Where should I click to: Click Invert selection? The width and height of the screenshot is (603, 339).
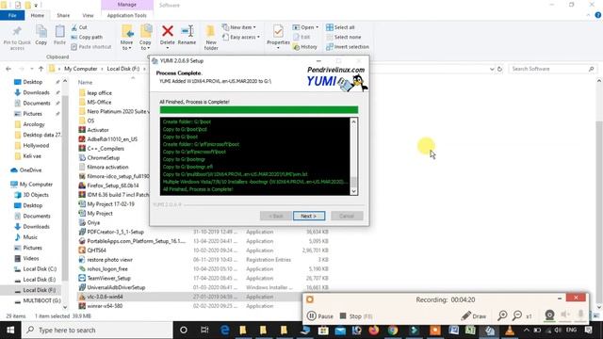(348, 46)
